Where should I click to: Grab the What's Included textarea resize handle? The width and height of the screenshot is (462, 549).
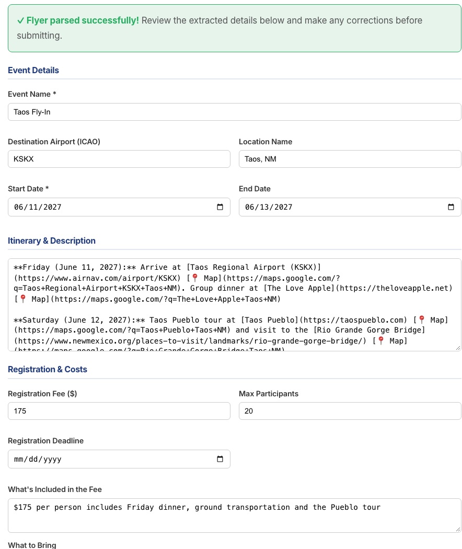458,529
